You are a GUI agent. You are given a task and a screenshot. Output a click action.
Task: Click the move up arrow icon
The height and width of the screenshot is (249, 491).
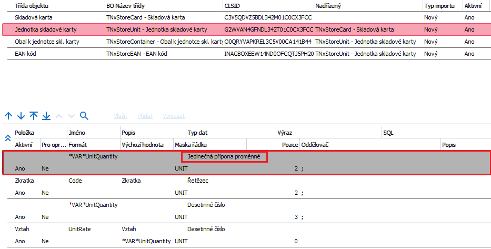[8, 116]
